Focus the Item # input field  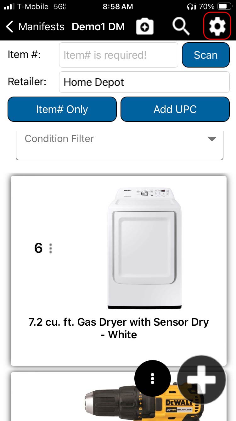tap(118, 55)
